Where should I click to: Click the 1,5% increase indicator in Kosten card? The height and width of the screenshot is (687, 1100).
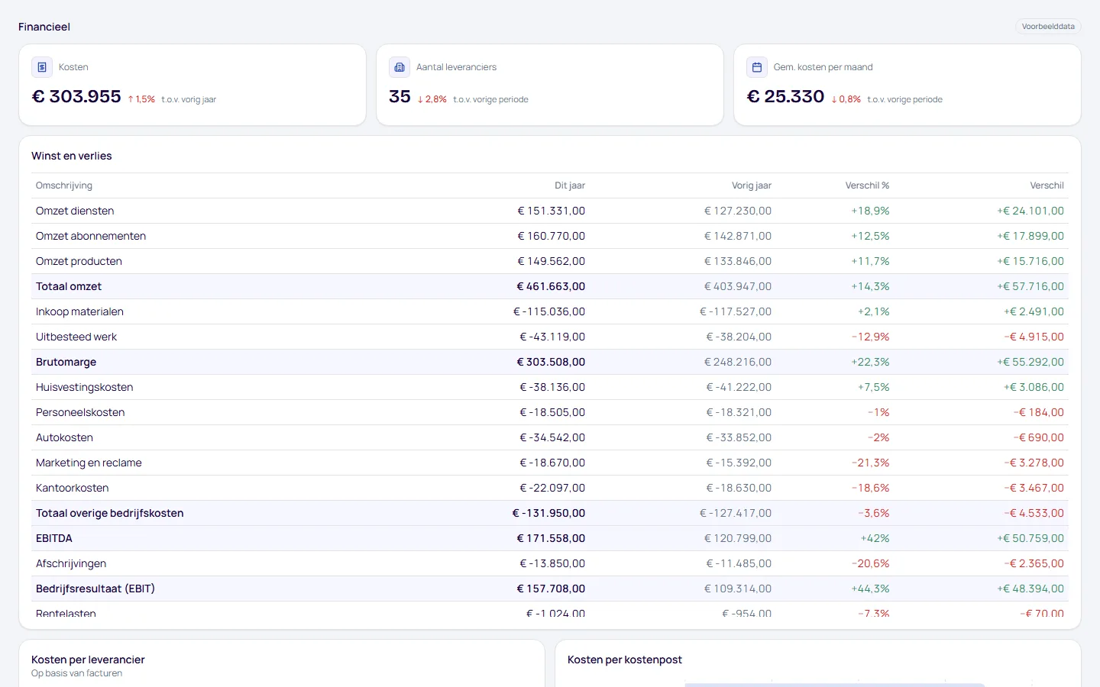[141, 99]
